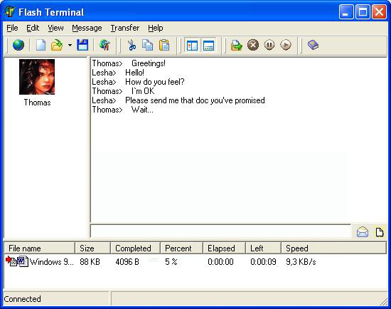
Task: Save using the floppy disk icon
Action: point(82,46)
